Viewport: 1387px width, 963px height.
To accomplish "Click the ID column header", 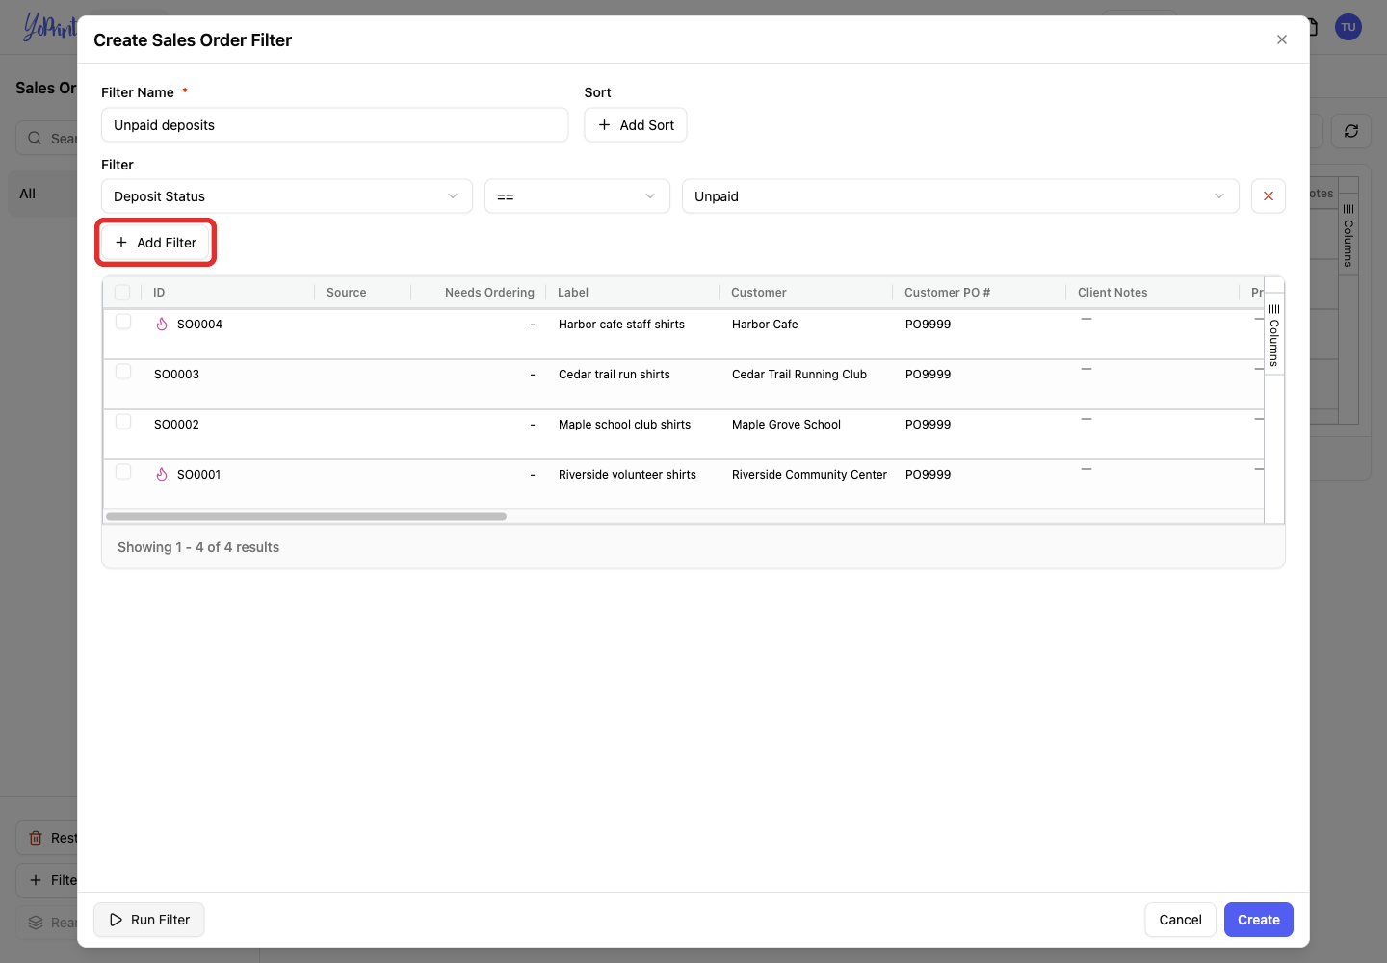I will (159, 293).
